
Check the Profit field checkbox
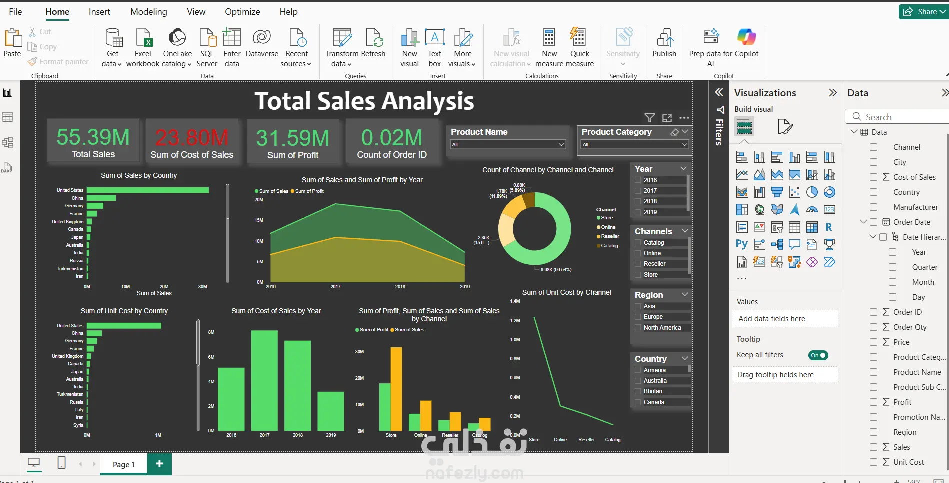point(873,402)
